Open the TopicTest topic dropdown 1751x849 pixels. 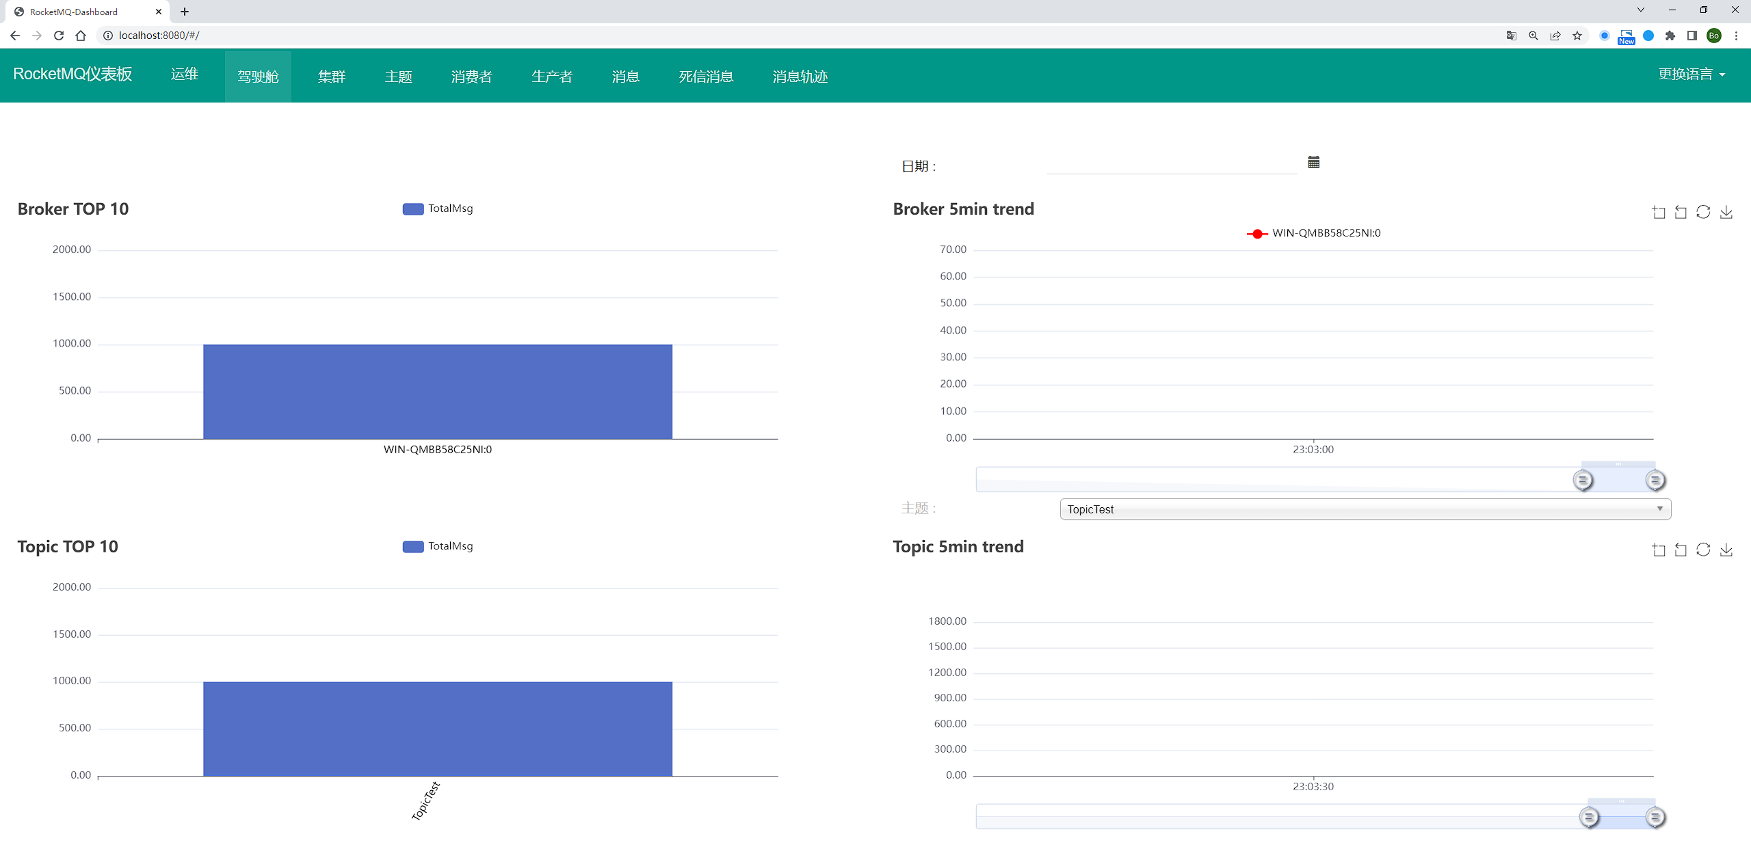point(1365,509)
